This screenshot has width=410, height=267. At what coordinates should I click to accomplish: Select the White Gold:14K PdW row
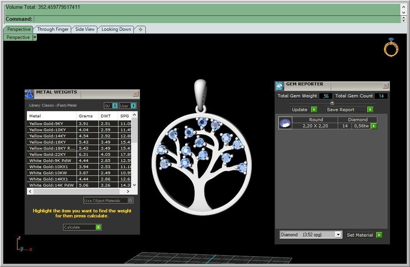(x=79, y=185)
